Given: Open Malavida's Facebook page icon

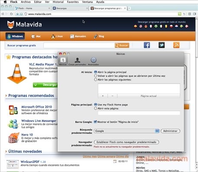Looking at the screenshot, I should [x=147, y=45].
